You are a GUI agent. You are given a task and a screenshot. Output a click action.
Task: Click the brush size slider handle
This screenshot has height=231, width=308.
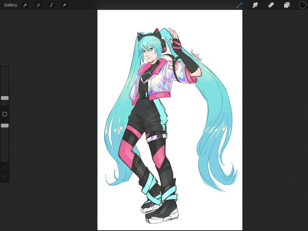point(5,98)
